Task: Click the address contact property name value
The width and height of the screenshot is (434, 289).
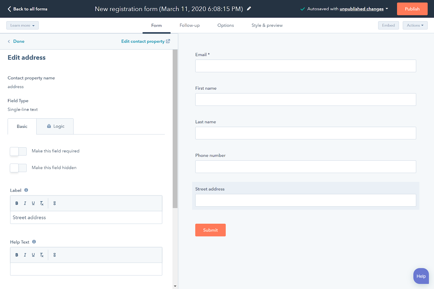Action: coord(15,87)
